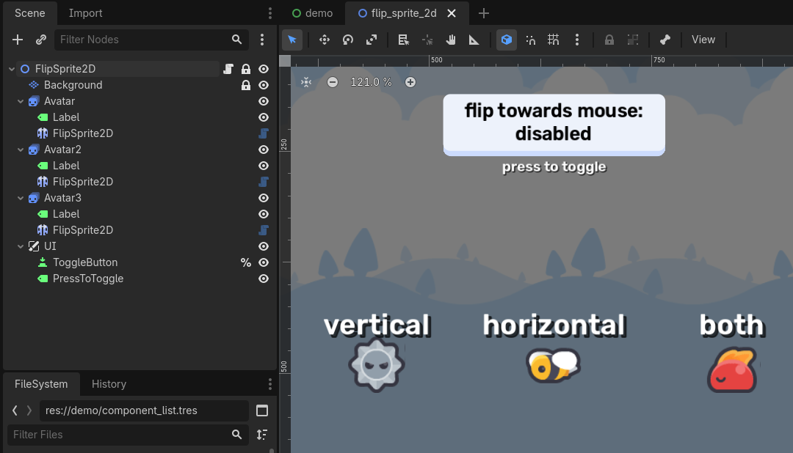Select the Move Mode tool
The width and height of the screenshot is (793, 453).
pyautogui.click(x=324, y=40)
